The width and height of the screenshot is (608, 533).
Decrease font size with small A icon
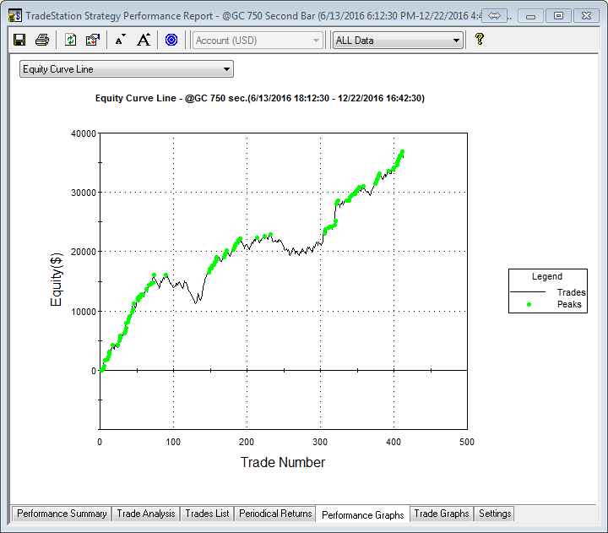120,40
